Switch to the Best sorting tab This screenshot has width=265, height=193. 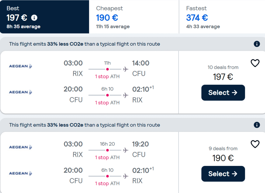(45, 17)
